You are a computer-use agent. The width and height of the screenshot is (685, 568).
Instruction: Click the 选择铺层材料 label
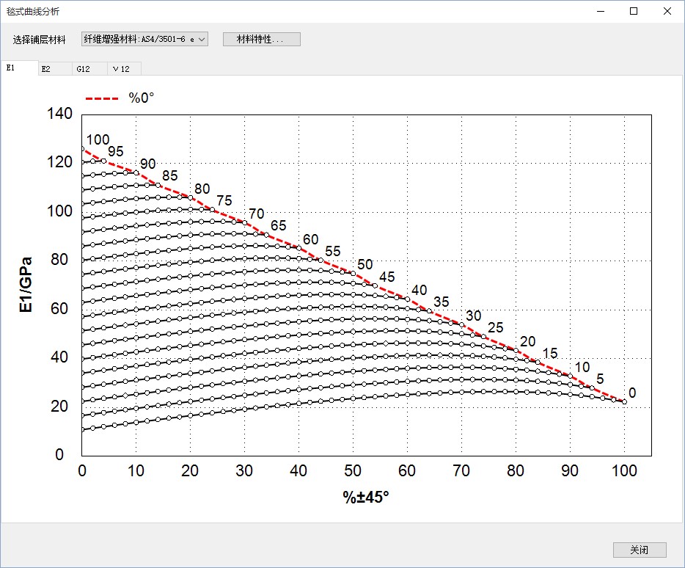[39, 40]
